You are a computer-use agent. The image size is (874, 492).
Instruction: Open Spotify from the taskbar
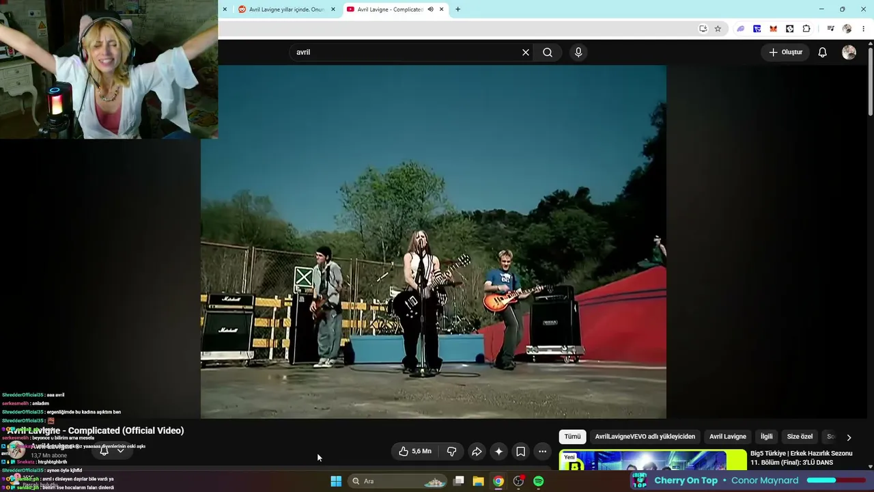pos(539,481)
